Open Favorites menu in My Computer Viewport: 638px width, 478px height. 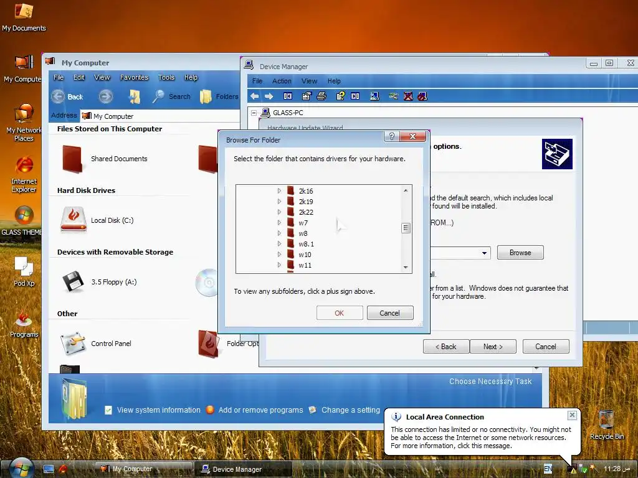click(135, 77)
